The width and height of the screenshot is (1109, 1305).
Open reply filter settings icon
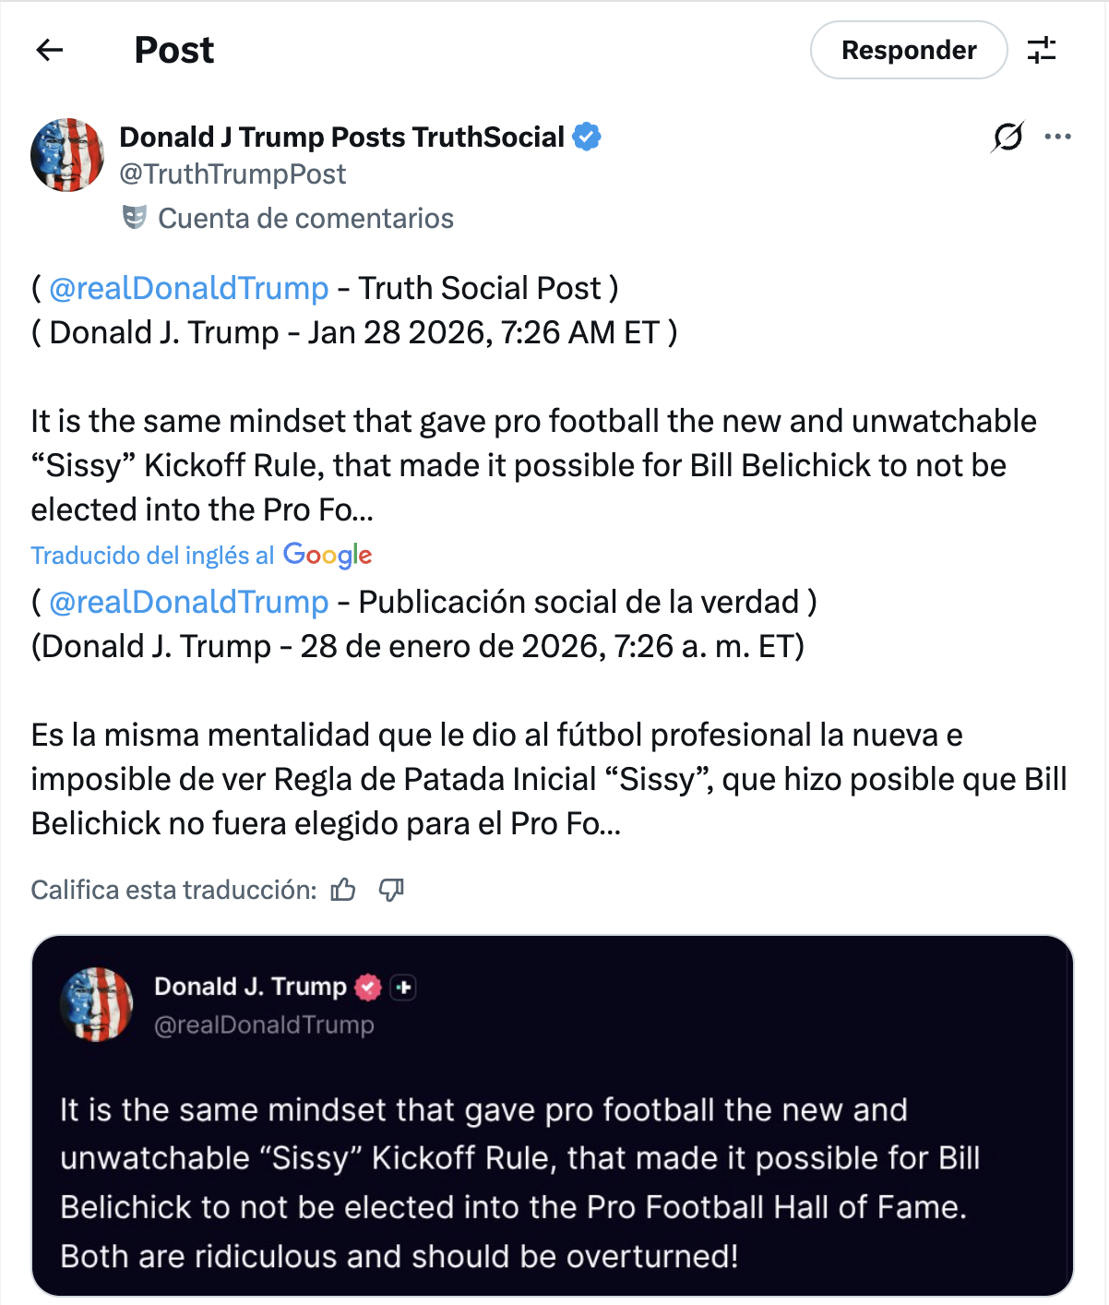coord(1042,50)
